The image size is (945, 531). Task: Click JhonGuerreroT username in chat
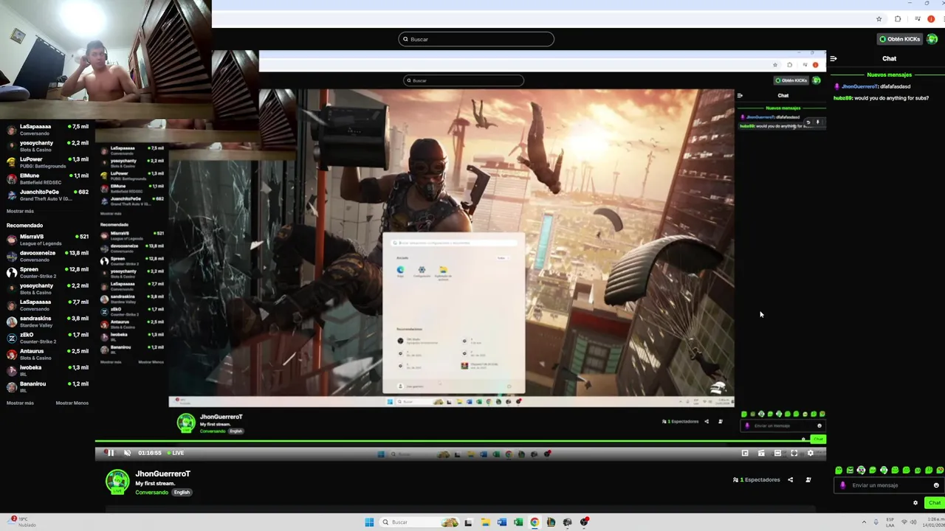859,86
